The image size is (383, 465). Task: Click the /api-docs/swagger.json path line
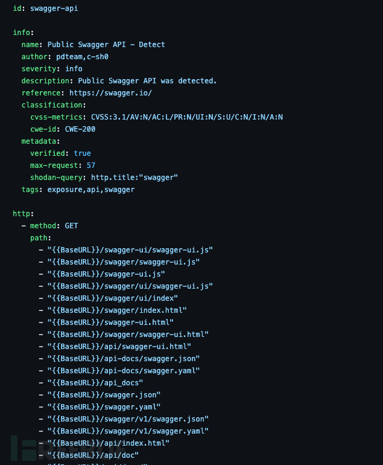point(124,359)
